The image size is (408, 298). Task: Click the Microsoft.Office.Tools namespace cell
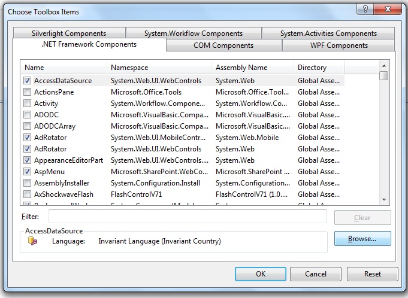(146, 92)
